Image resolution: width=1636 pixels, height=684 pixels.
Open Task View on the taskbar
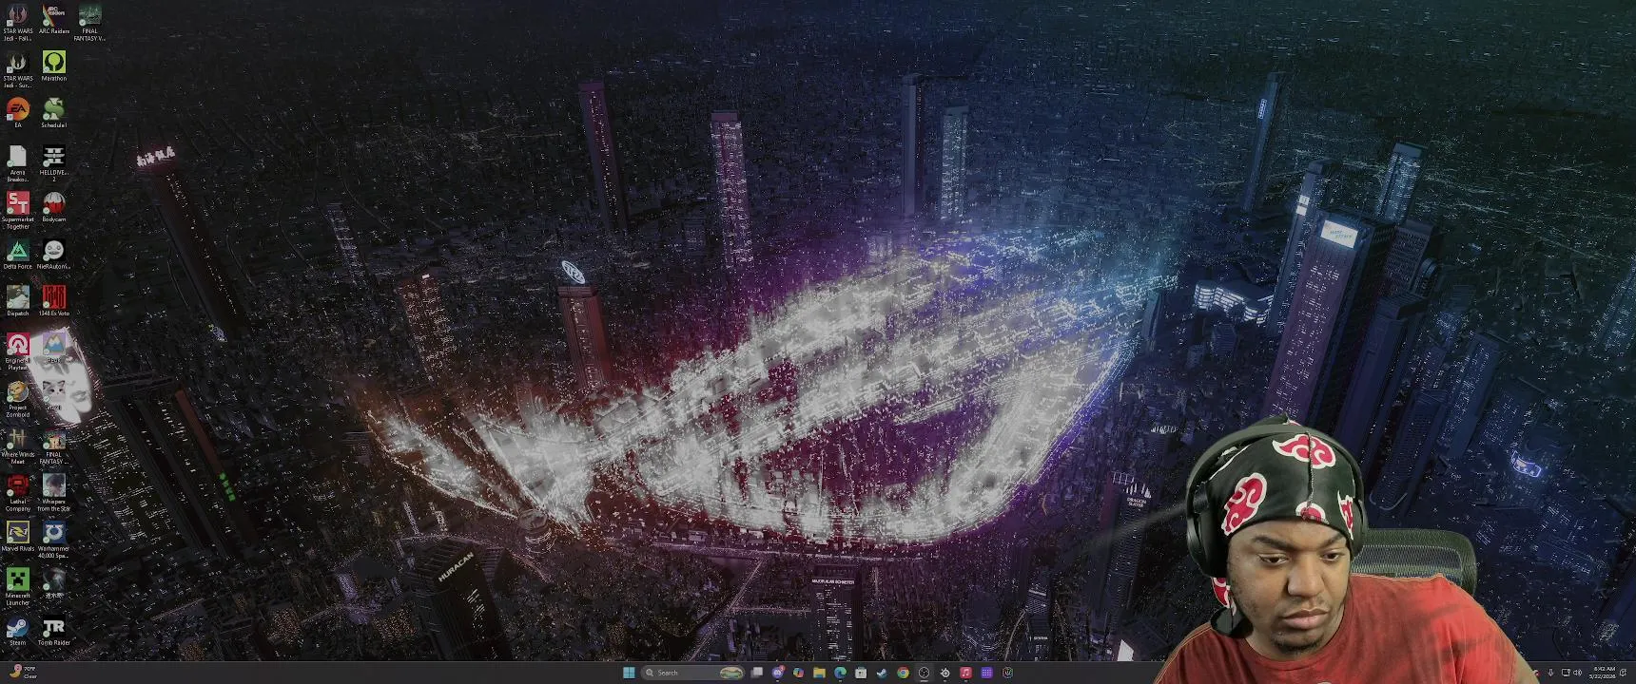(x=757, y=673)
